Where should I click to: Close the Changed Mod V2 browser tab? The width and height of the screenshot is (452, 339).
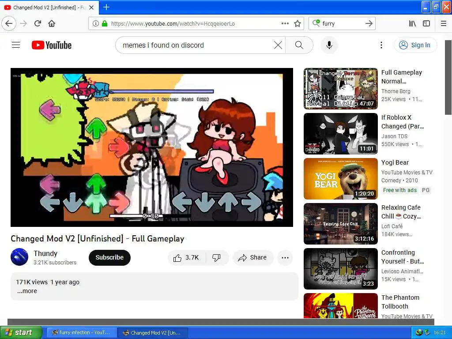click(x=91, y=8)
